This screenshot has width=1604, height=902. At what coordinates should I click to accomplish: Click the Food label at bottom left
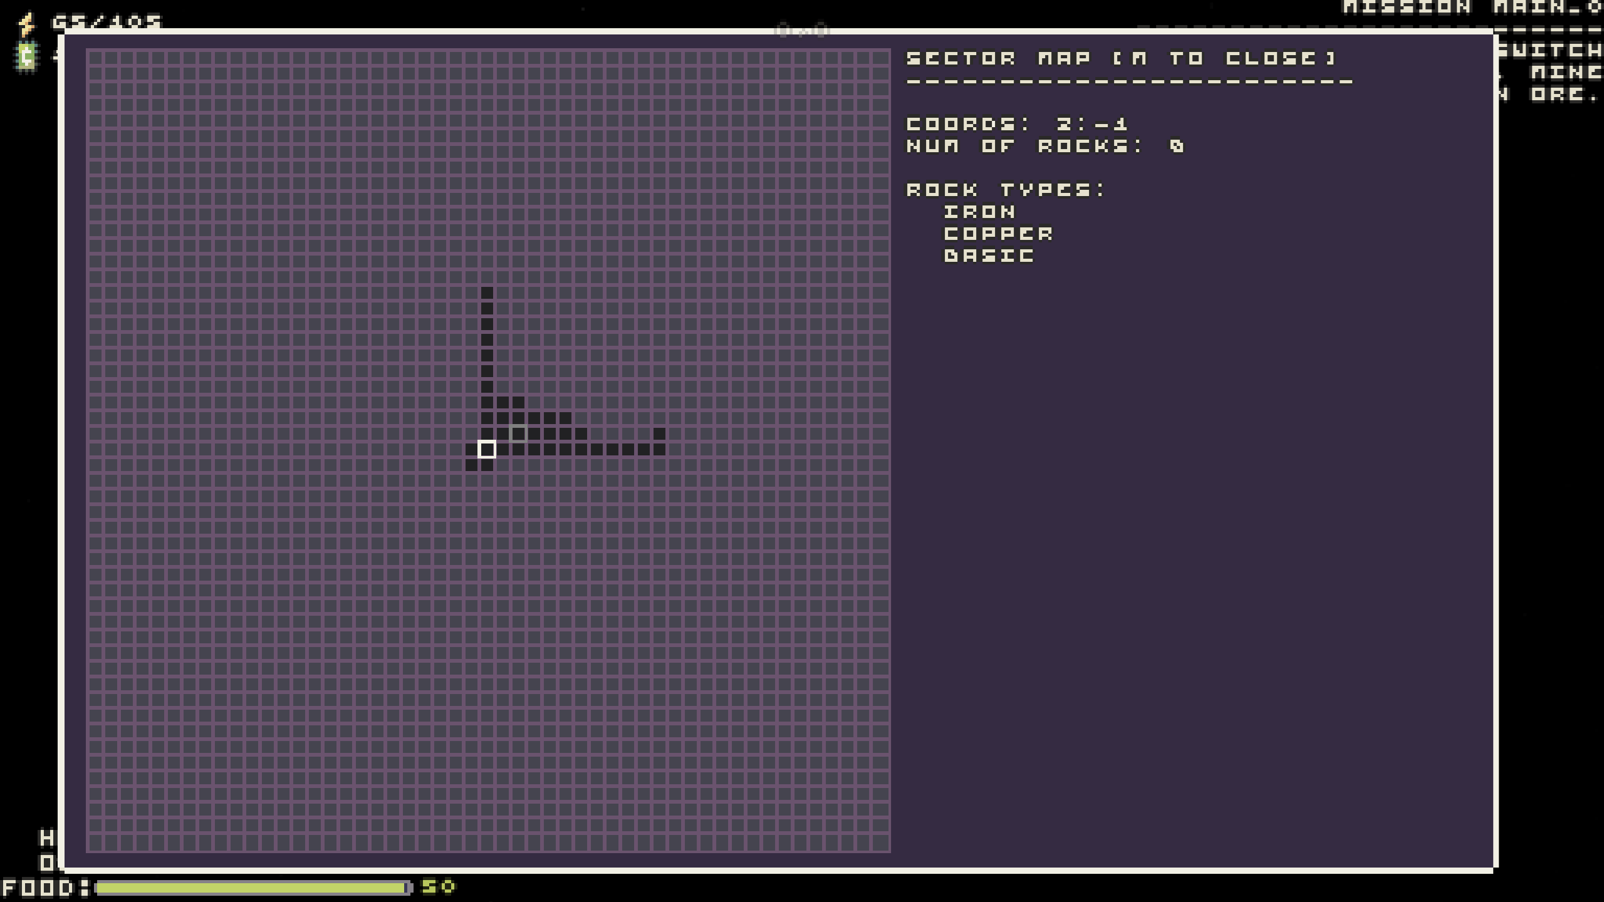point(45,888)
